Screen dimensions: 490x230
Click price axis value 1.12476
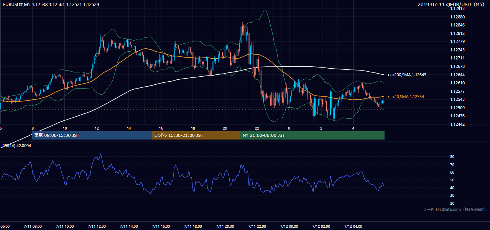458,116
